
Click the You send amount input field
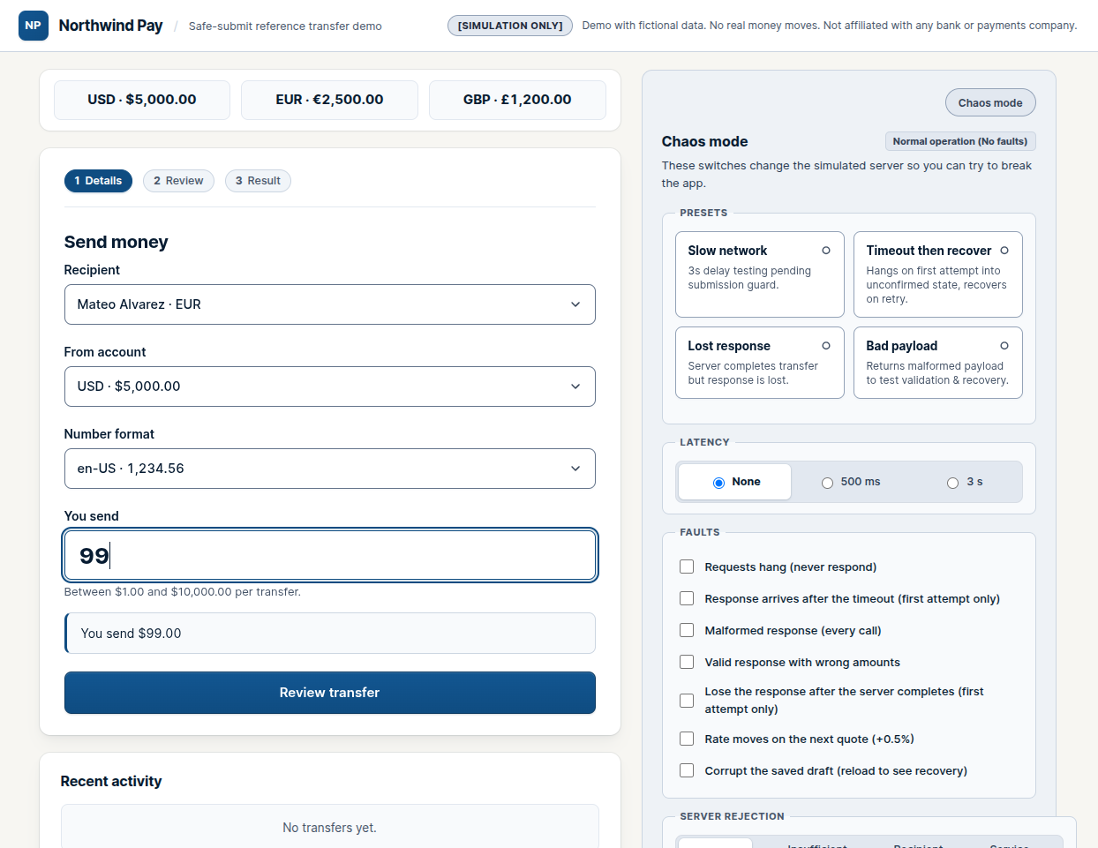click(x=329, y=555)
